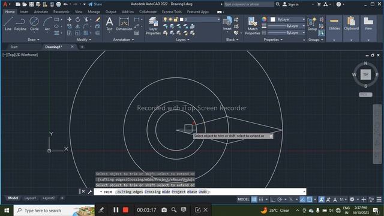Activate the Stretch tool
This screenshot has height=216, width=384.
click(70, 33)
